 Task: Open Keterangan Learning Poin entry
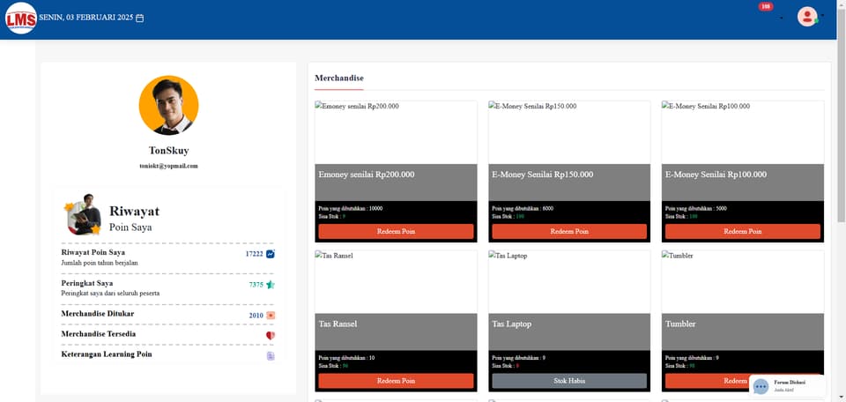point(167,354)
